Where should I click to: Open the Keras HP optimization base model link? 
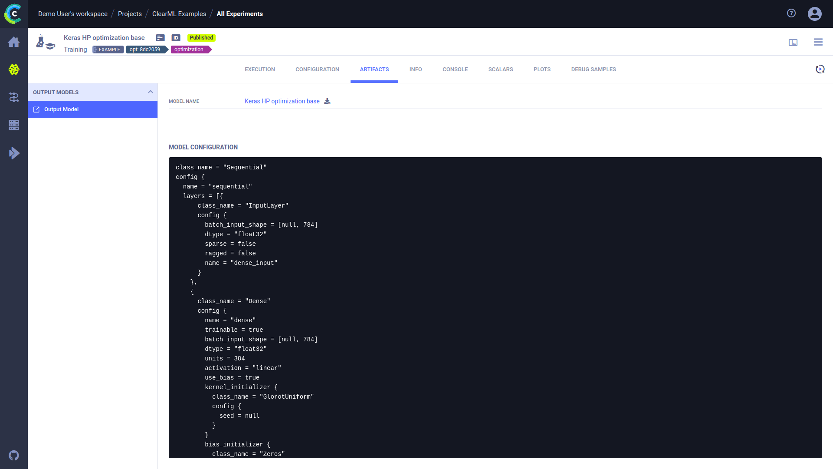pyautogui.click(x=282, y=101)
